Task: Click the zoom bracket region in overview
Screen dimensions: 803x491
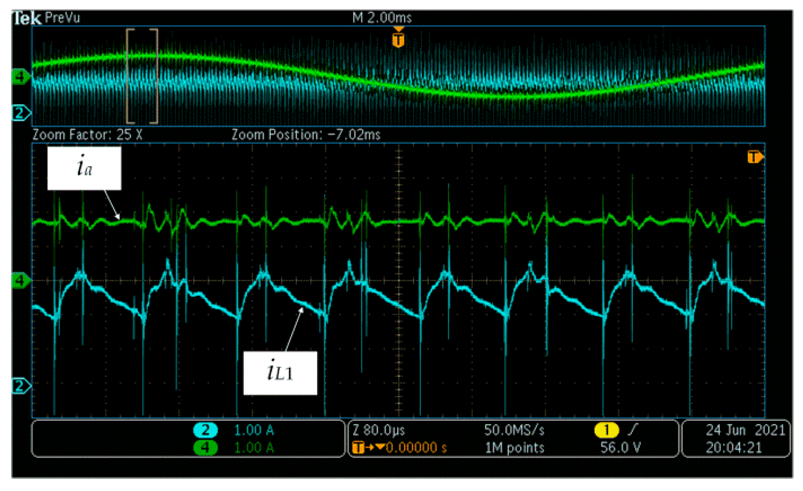Action: pos(142,76)
